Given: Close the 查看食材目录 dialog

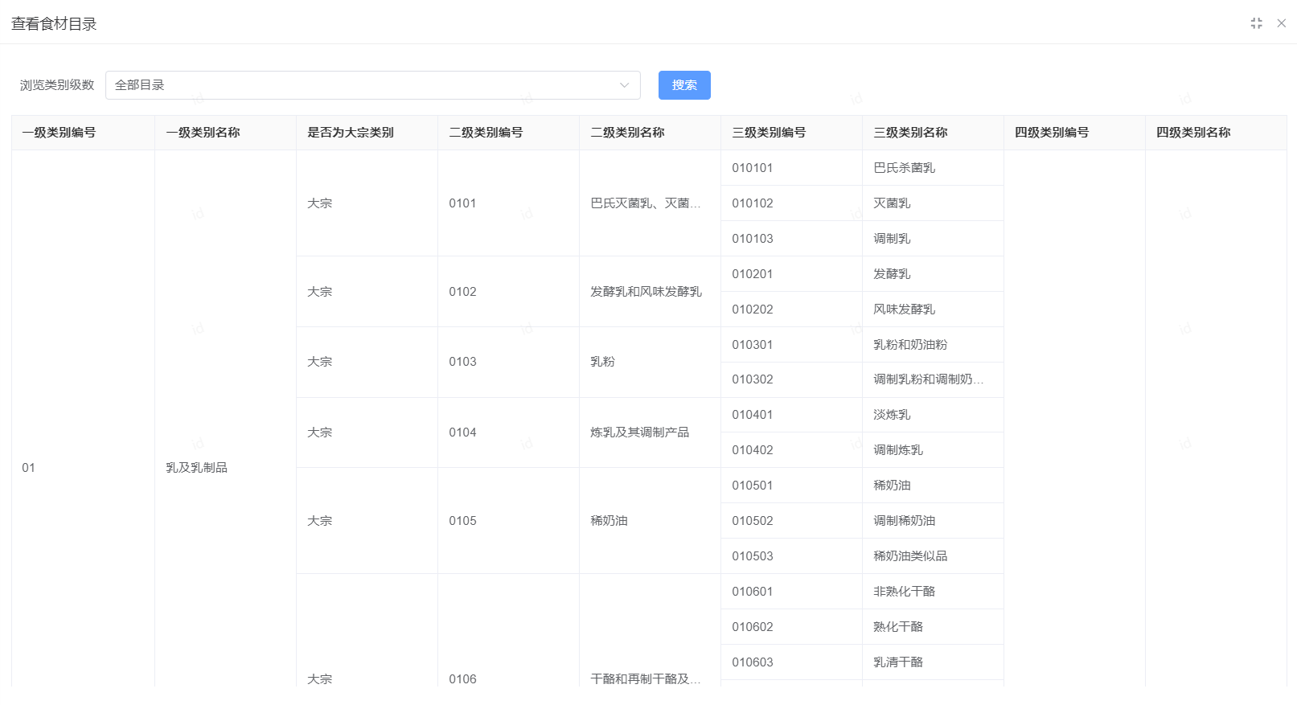Looking at the screenshot, I should pos(1281,23).
